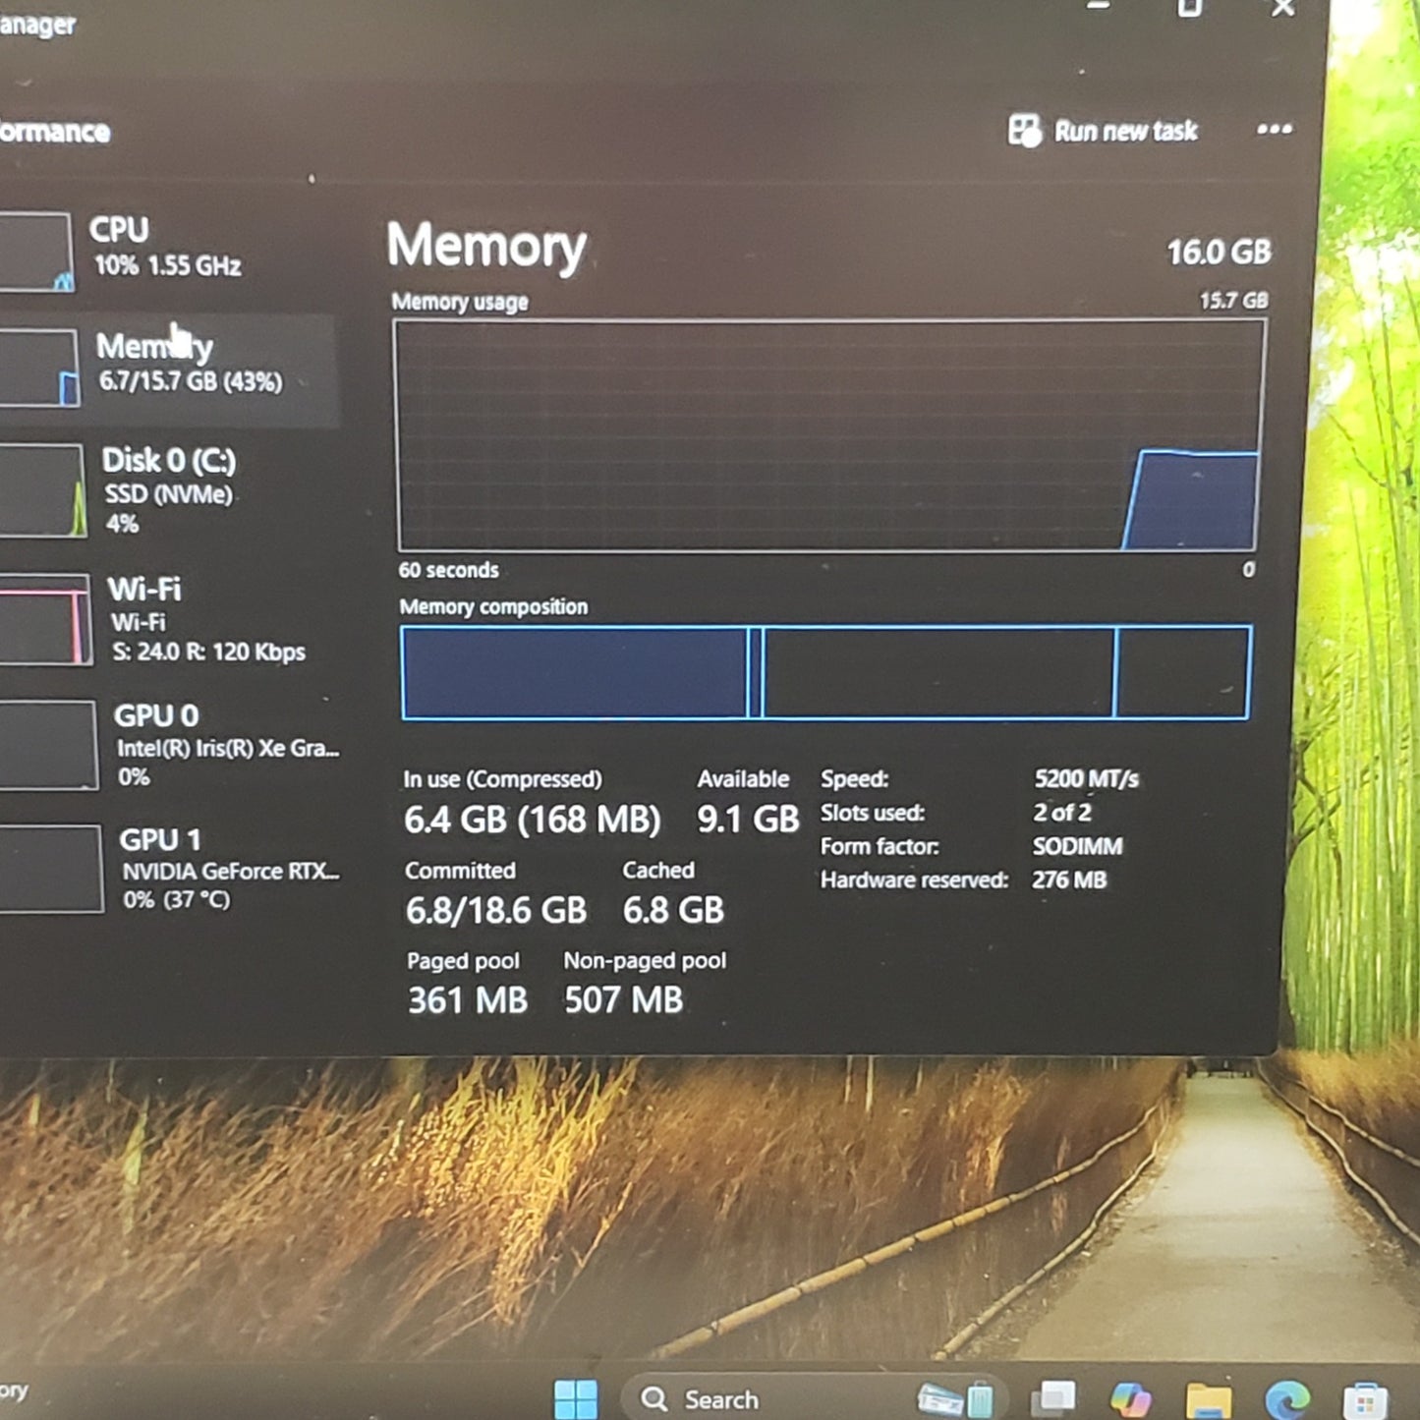Open Disk 0 (C:) performance view
The height and width of the screenshot is (1420, 1420).
(169, 489)
